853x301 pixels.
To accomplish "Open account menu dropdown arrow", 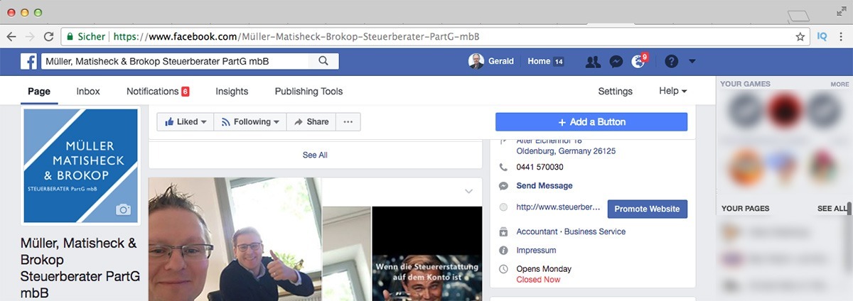I will (692, 62).
